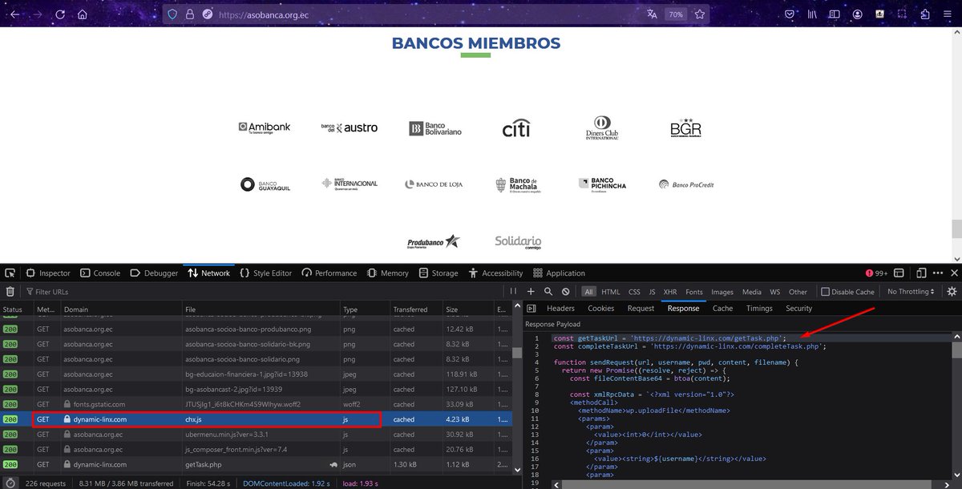Open the Firefox account menu
Image resolution: width=962 pixels, height=489 pixels.
tap(858, 14)
